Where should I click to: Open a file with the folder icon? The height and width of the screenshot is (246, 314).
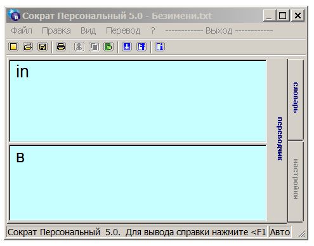point(28,47)
